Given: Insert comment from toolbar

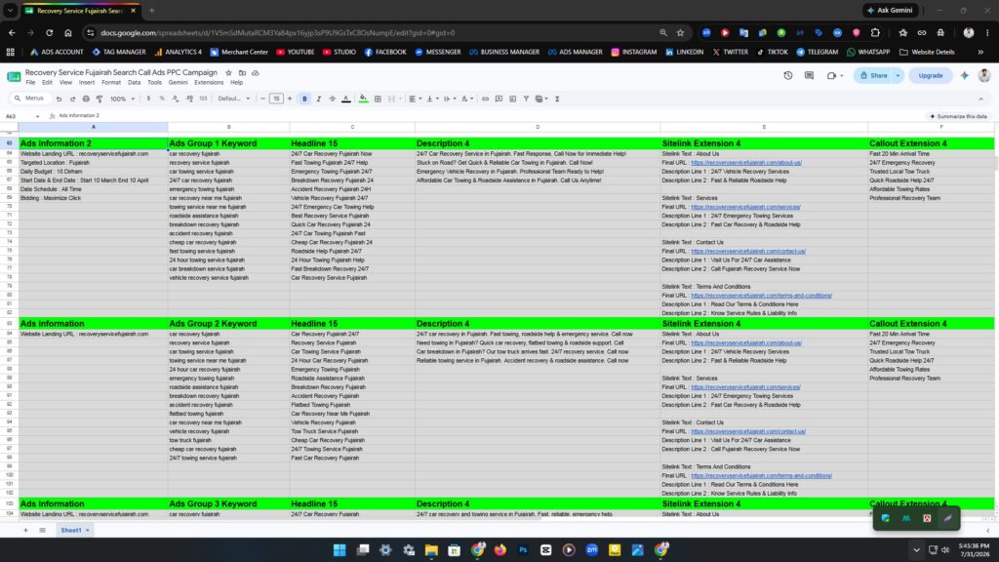Looking at the screenshot, I should [x=499, y=99].
